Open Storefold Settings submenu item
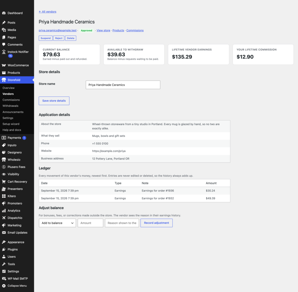The width and height of the screenshot is (298, 292). coord(8,118)
